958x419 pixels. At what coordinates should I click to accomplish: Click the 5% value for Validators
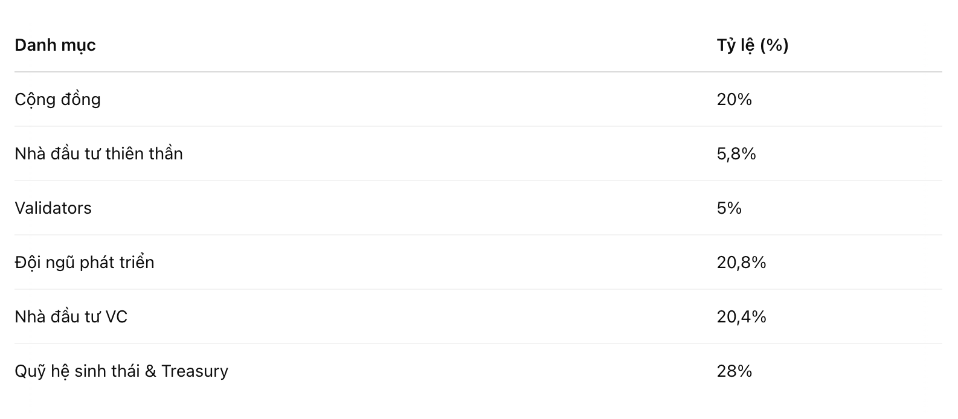(x=729, y=208)
